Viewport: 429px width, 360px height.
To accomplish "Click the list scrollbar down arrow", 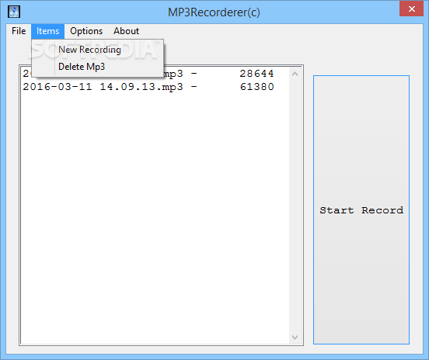I will (295, 337).
